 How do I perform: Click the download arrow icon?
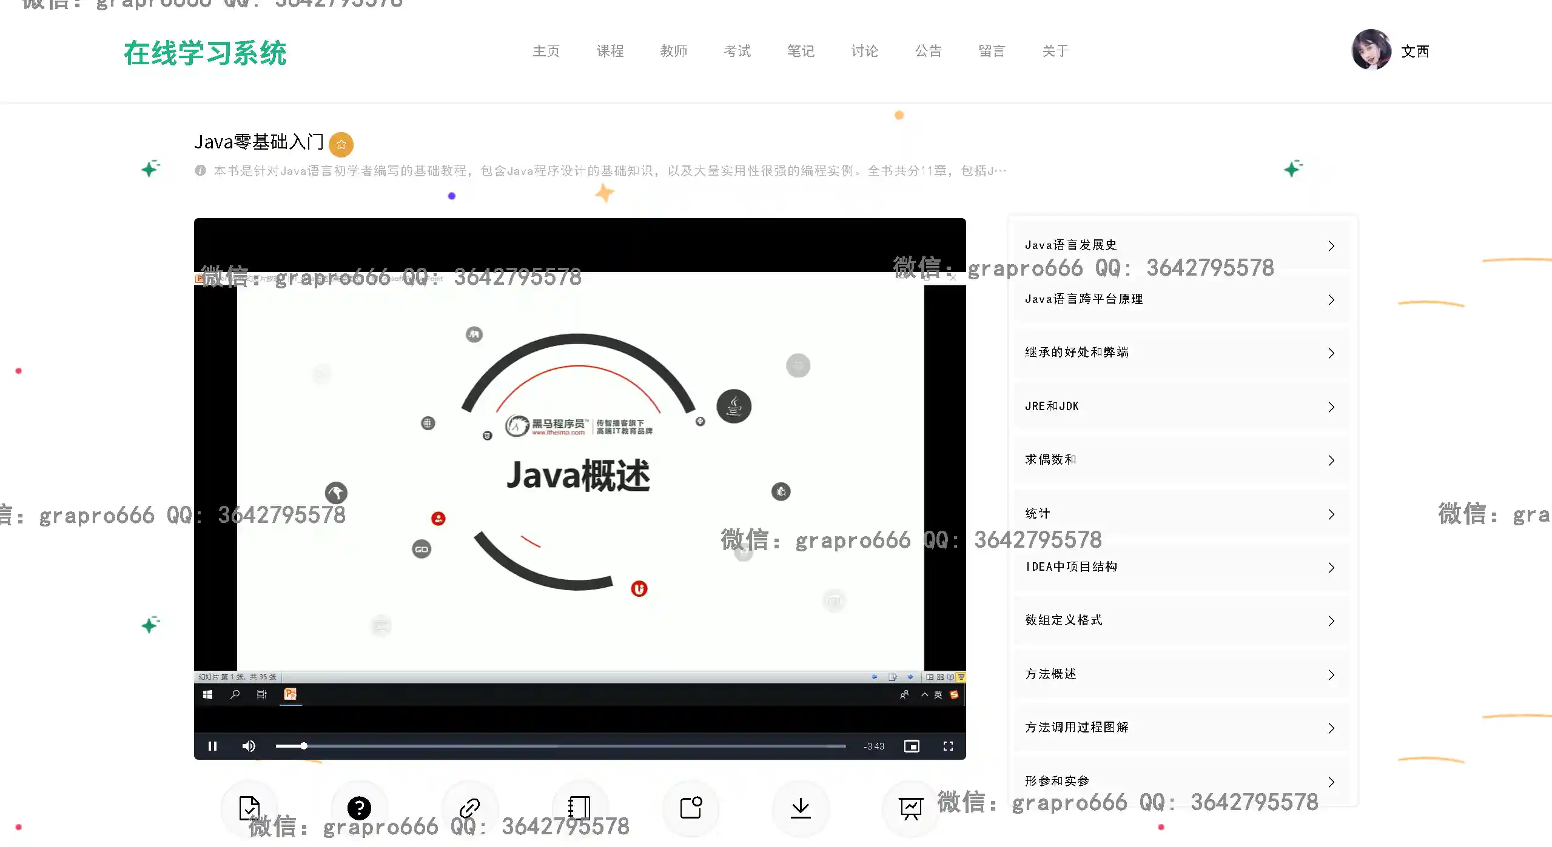801,808
